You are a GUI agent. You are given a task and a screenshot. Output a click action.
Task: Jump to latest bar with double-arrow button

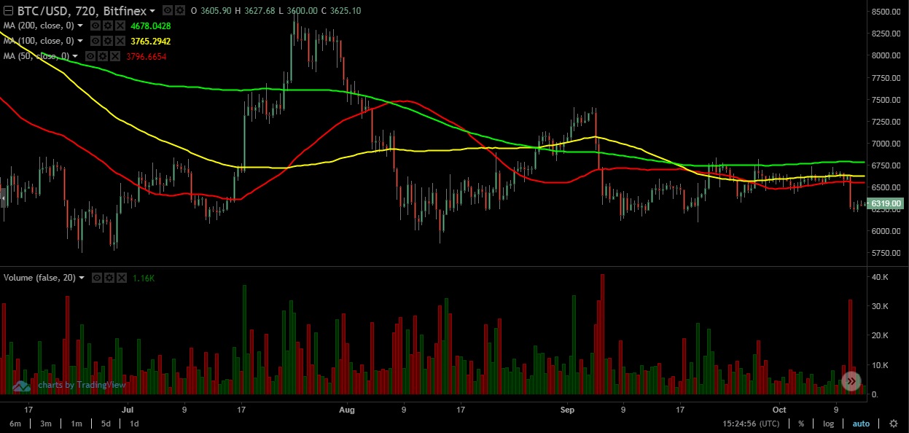click(851, 381)
